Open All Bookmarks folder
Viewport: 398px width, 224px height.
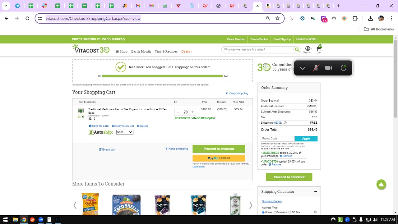point(379,29)
